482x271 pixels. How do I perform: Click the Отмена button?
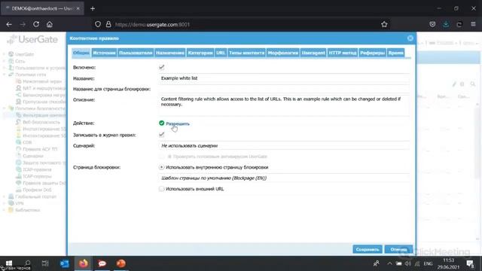(x=398, y=249)
